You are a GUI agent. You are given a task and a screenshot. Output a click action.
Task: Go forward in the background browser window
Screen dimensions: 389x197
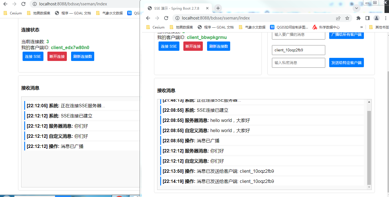[14, 4]
